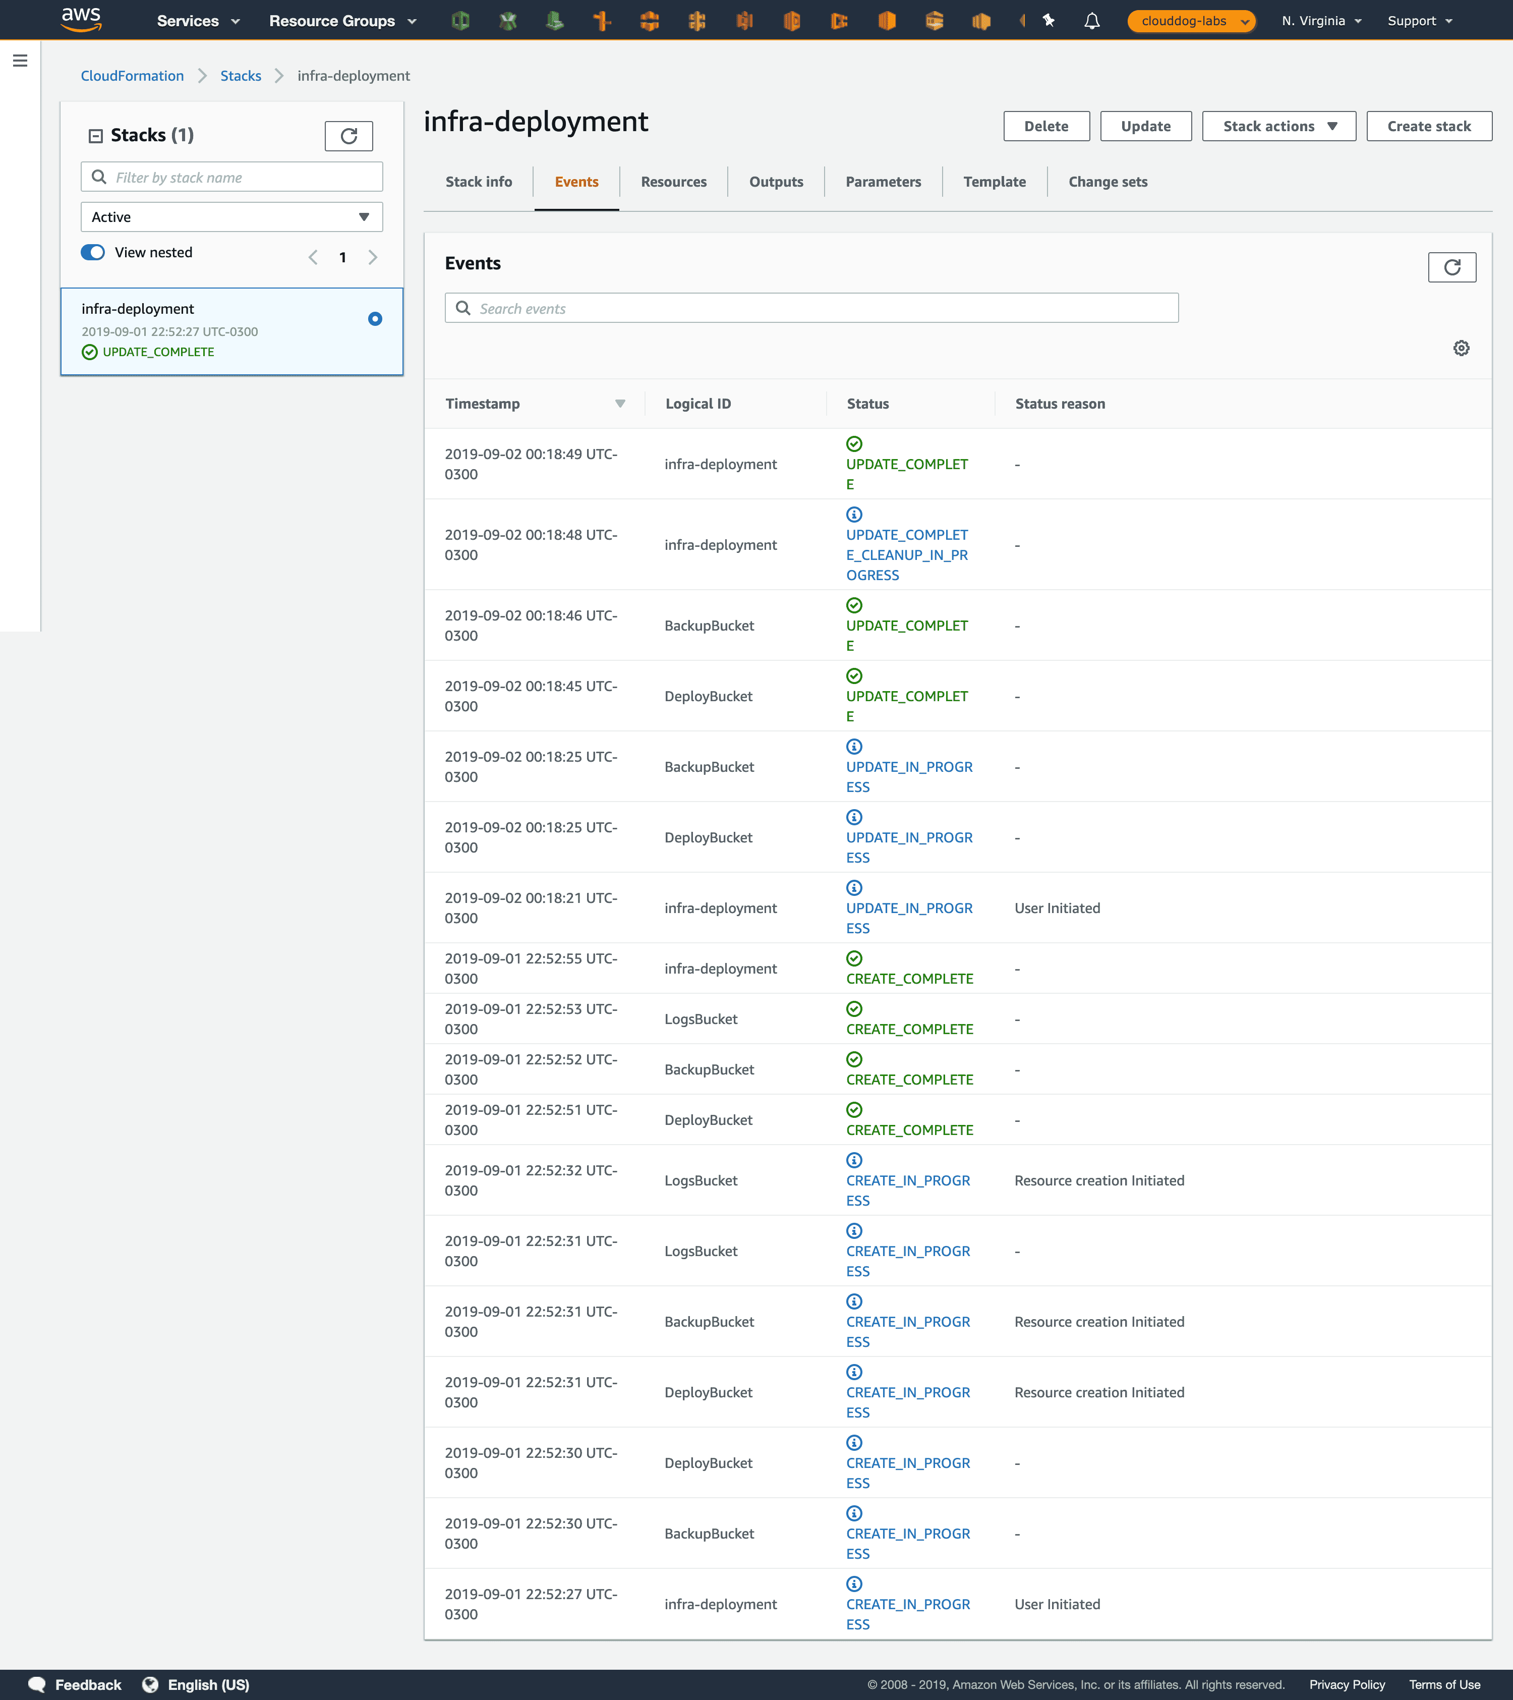Viewport: 1513px width, 1700px height.
Task: Refresh the stacks list
Action: coord(348,136)
